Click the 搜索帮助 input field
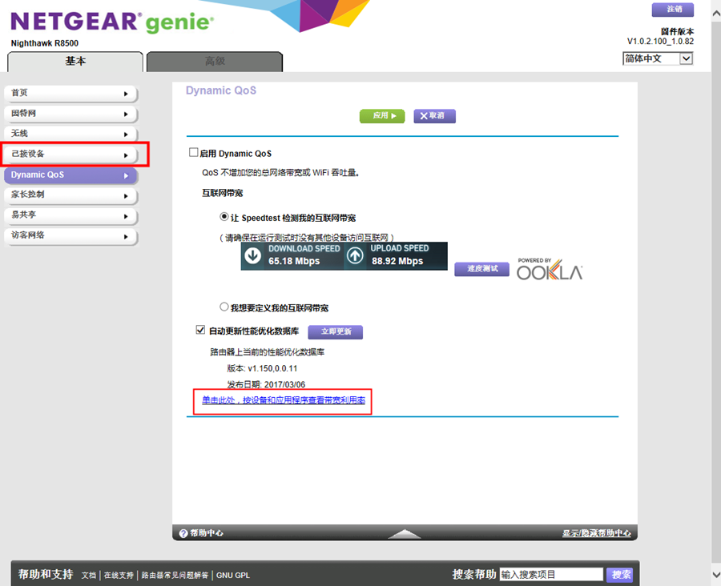The height and width of the screenshot is (586, 721). [x=550, y=574]
